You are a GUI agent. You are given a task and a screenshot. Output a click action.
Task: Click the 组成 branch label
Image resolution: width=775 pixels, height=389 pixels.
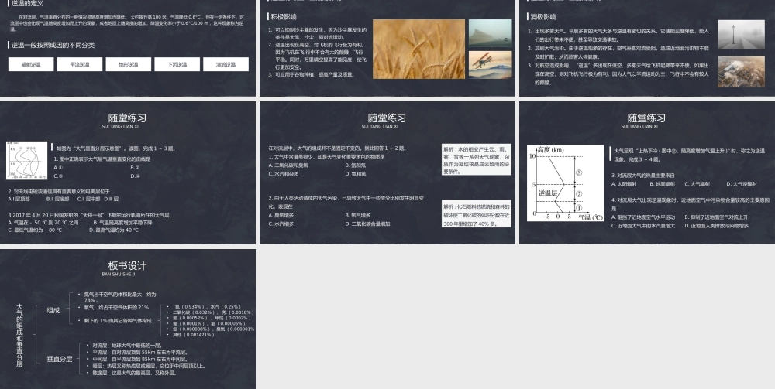[53, 310]
